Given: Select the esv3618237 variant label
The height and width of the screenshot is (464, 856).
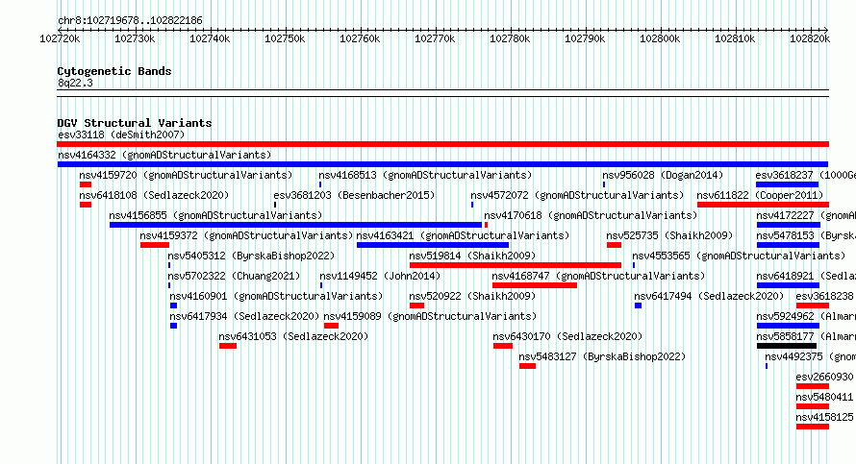Looking at the screenshot, I should (805, 175).
